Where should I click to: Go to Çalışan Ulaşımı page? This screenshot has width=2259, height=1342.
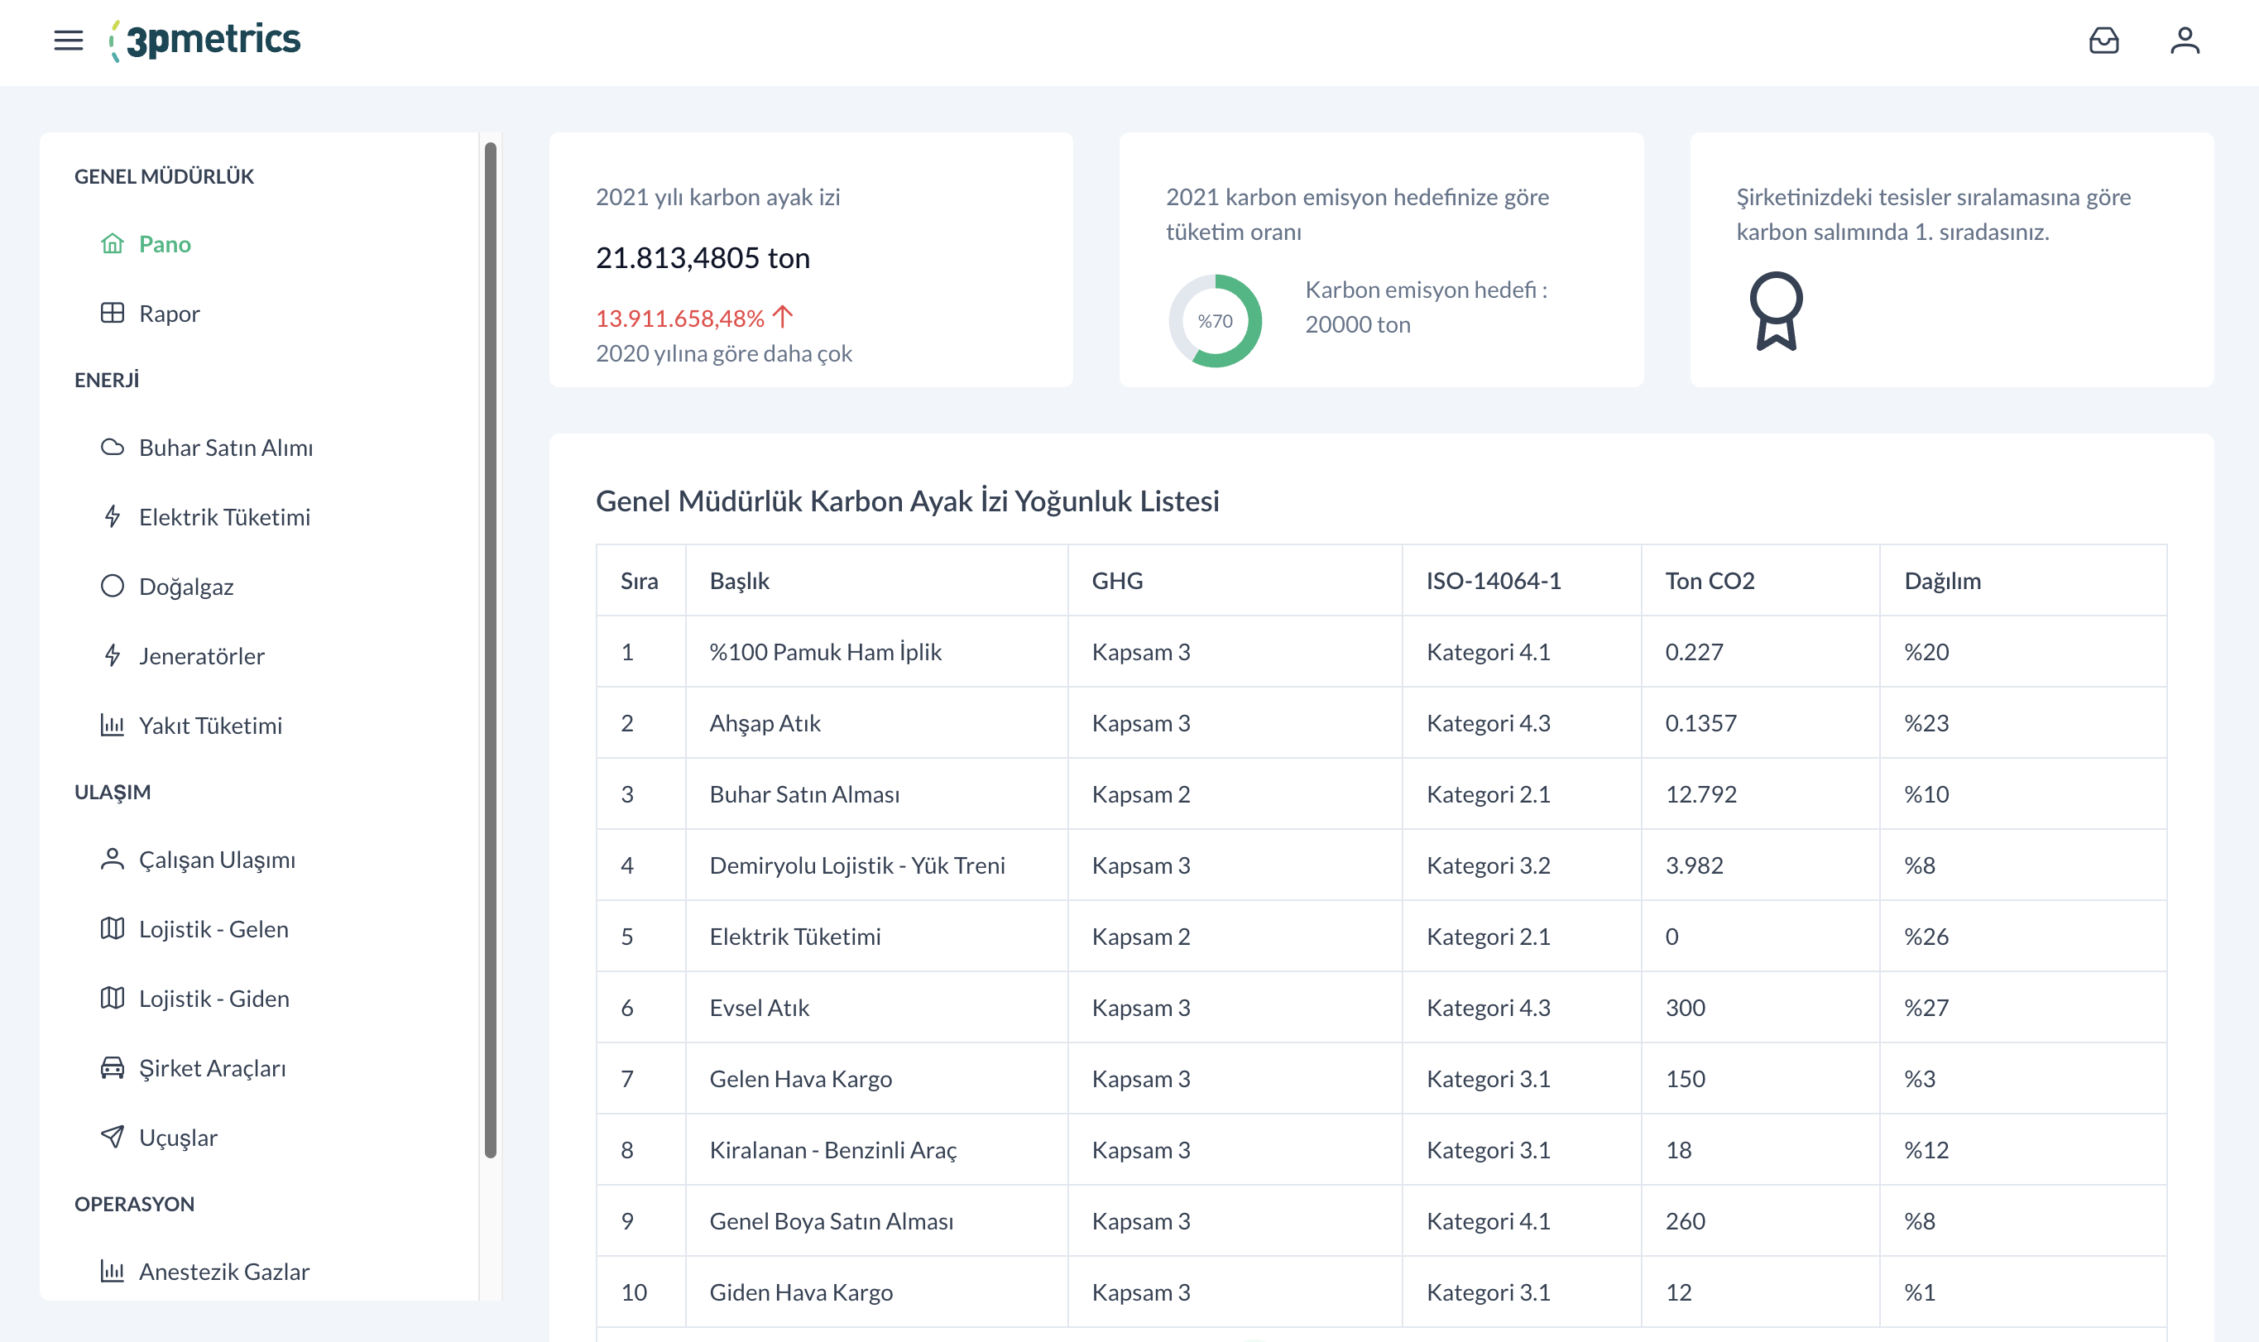(x=217, y=860)
